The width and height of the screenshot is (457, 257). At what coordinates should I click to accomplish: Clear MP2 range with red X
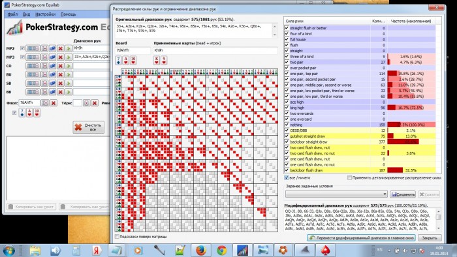pos(60,48)
